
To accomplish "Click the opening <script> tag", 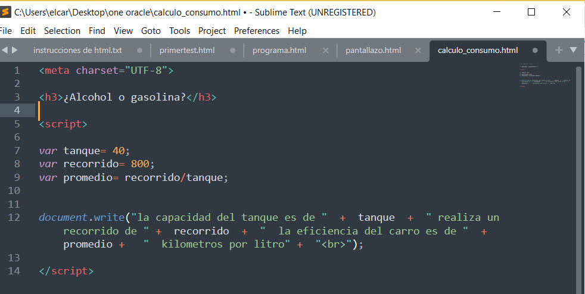I will 63,124.
